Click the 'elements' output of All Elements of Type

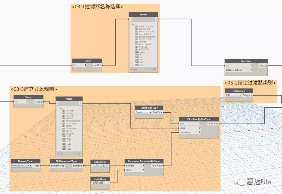[78, 166]
